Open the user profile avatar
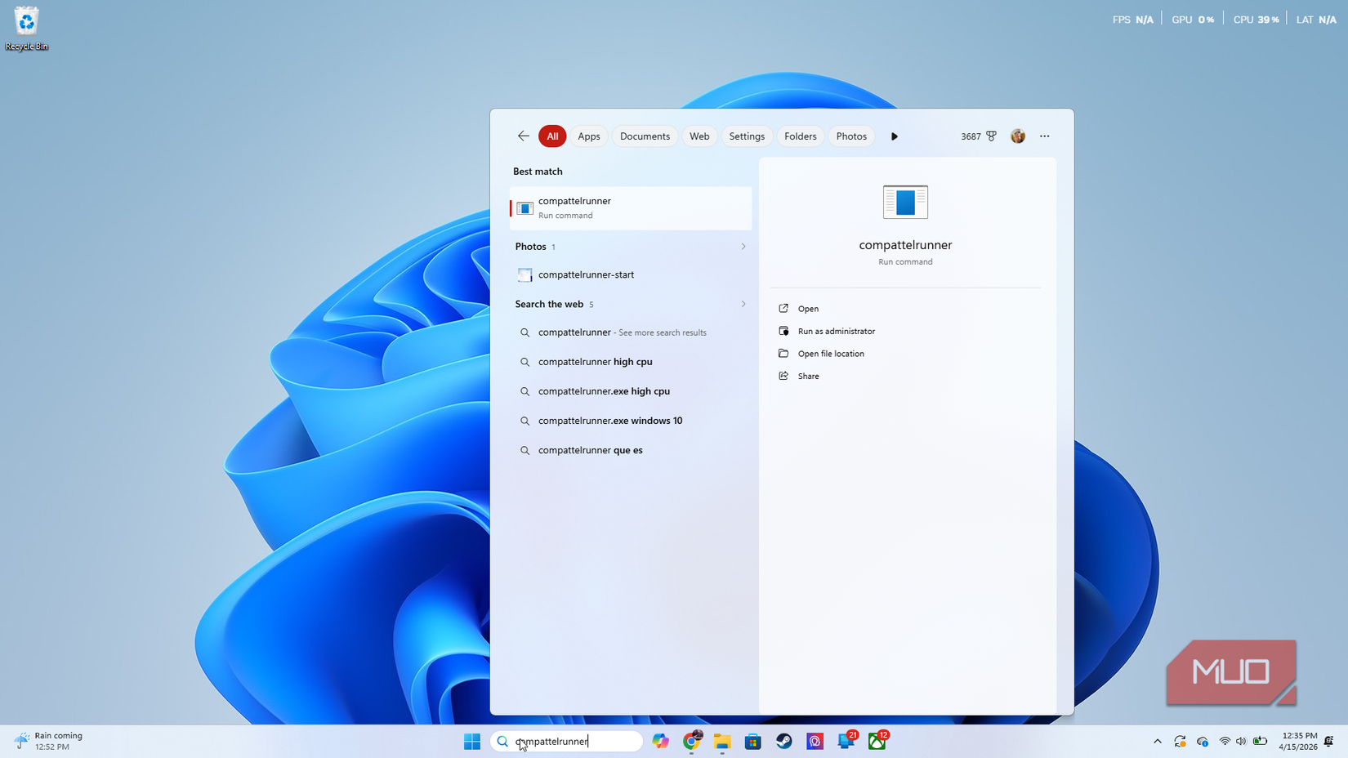 click(1018, 136)
